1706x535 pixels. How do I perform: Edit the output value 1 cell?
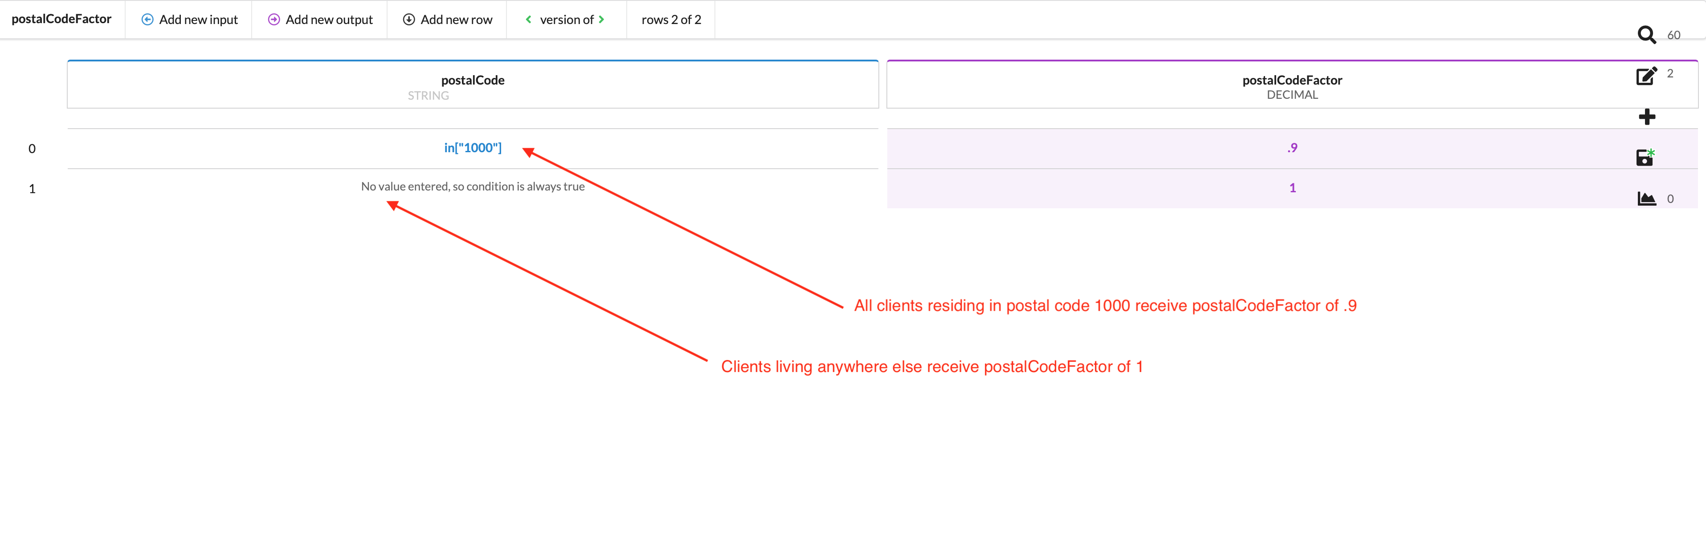1291,188
